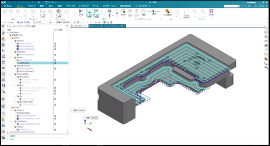The height and width of the screenshot is (146, 270).
Task: Open the レンダリング ribbon tab
Action: tap(84, 6)
